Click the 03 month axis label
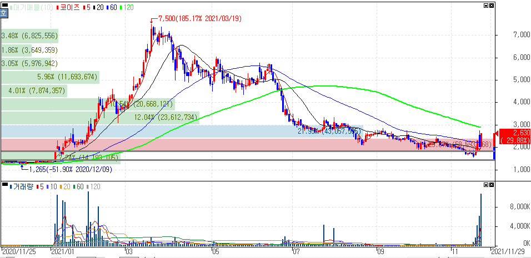This screenshot has width=531, height=258. pyautogui.click(x=129, y=251)
